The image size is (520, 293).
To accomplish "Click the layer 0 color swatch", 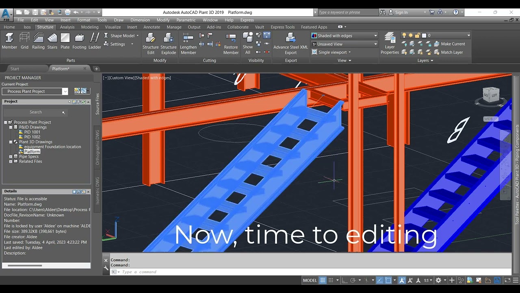I will click(x=424, y=35).
